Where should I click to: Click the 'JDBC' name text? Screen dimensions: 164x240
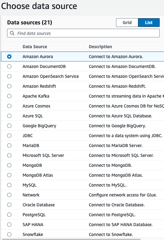[x=28, y=136]
